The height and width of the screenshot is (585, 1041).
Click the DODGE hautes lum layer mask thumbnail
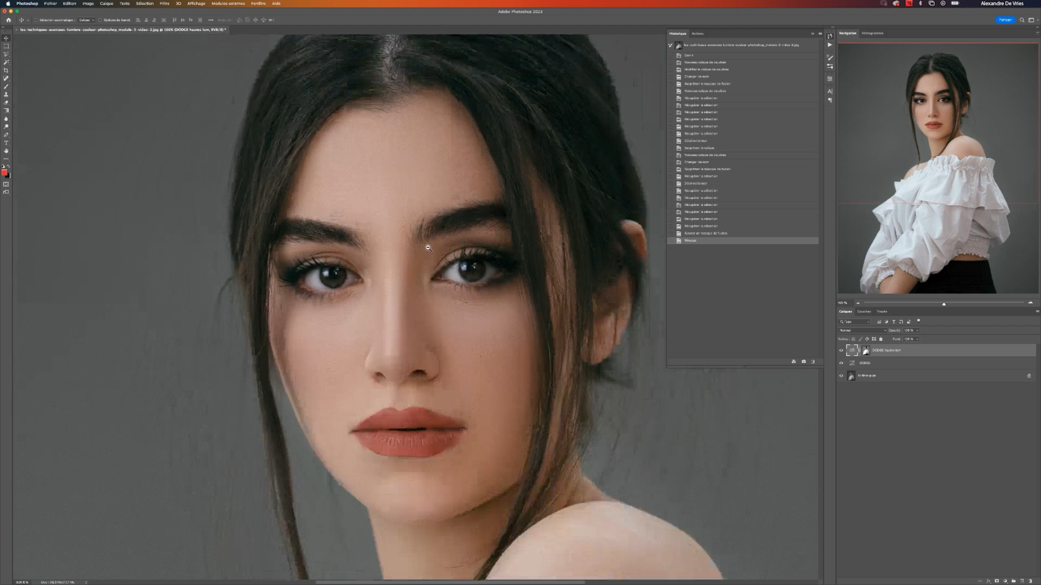coord(866,350)
